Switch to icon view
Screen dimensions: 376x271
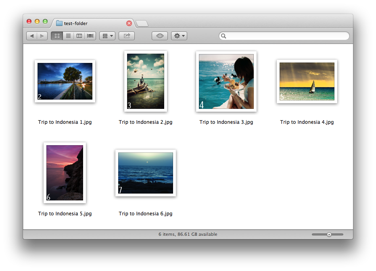(57, 36)
